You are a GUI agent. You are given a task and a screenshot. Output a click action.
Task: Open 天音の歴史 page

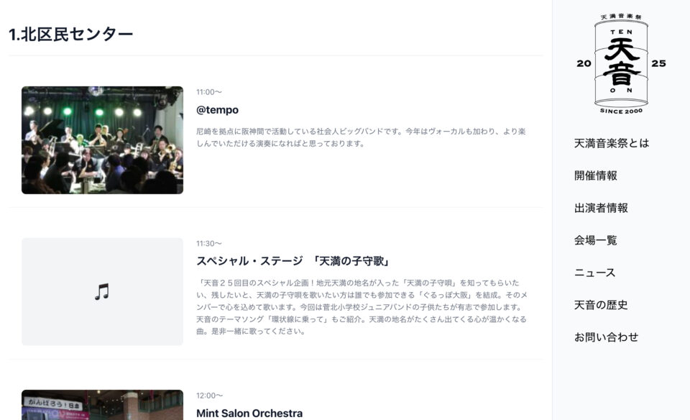coord(601,305)
